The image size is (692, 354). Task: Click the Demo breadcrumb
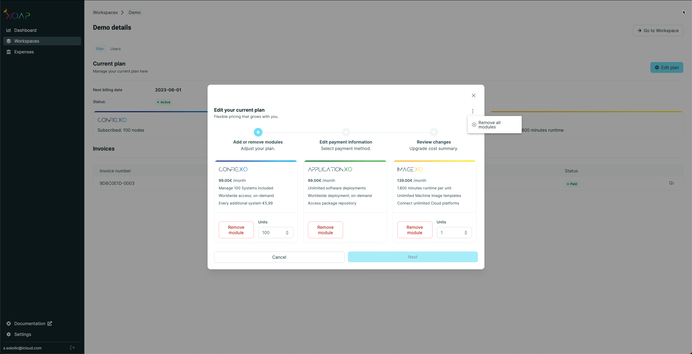[x=135, y=12]
